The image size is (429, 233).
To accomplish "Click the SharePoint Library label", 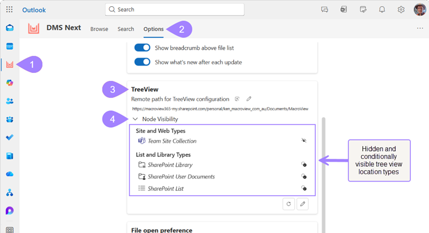I will (170, 165).
